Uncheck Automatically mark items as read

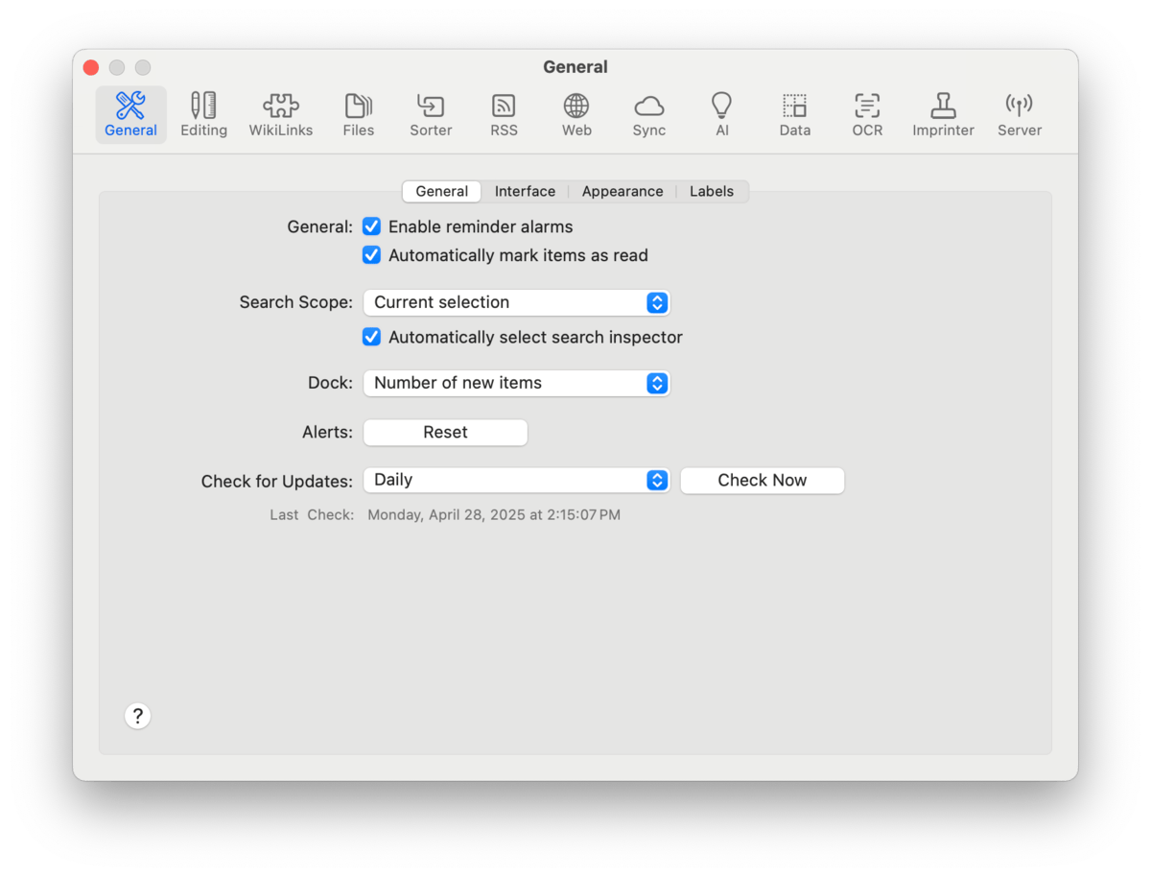click(x=372, y=256)
